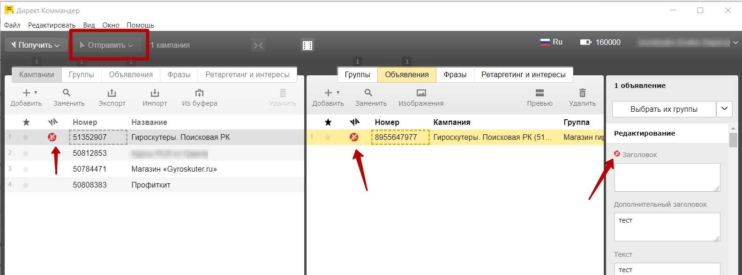Viewport: 742px width, 275px height.
Task: Toggle the star for Профиткит campaign
Action: [x=26, y=185]
